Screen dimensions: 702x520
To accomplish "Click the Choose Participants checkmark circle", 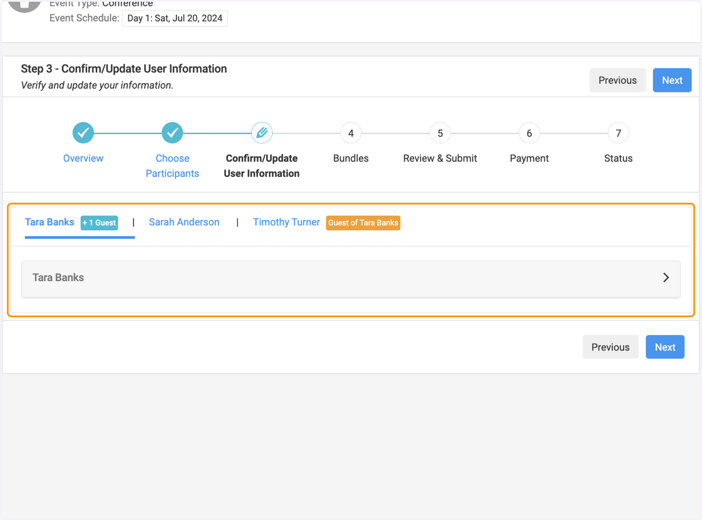I will 173,133.
